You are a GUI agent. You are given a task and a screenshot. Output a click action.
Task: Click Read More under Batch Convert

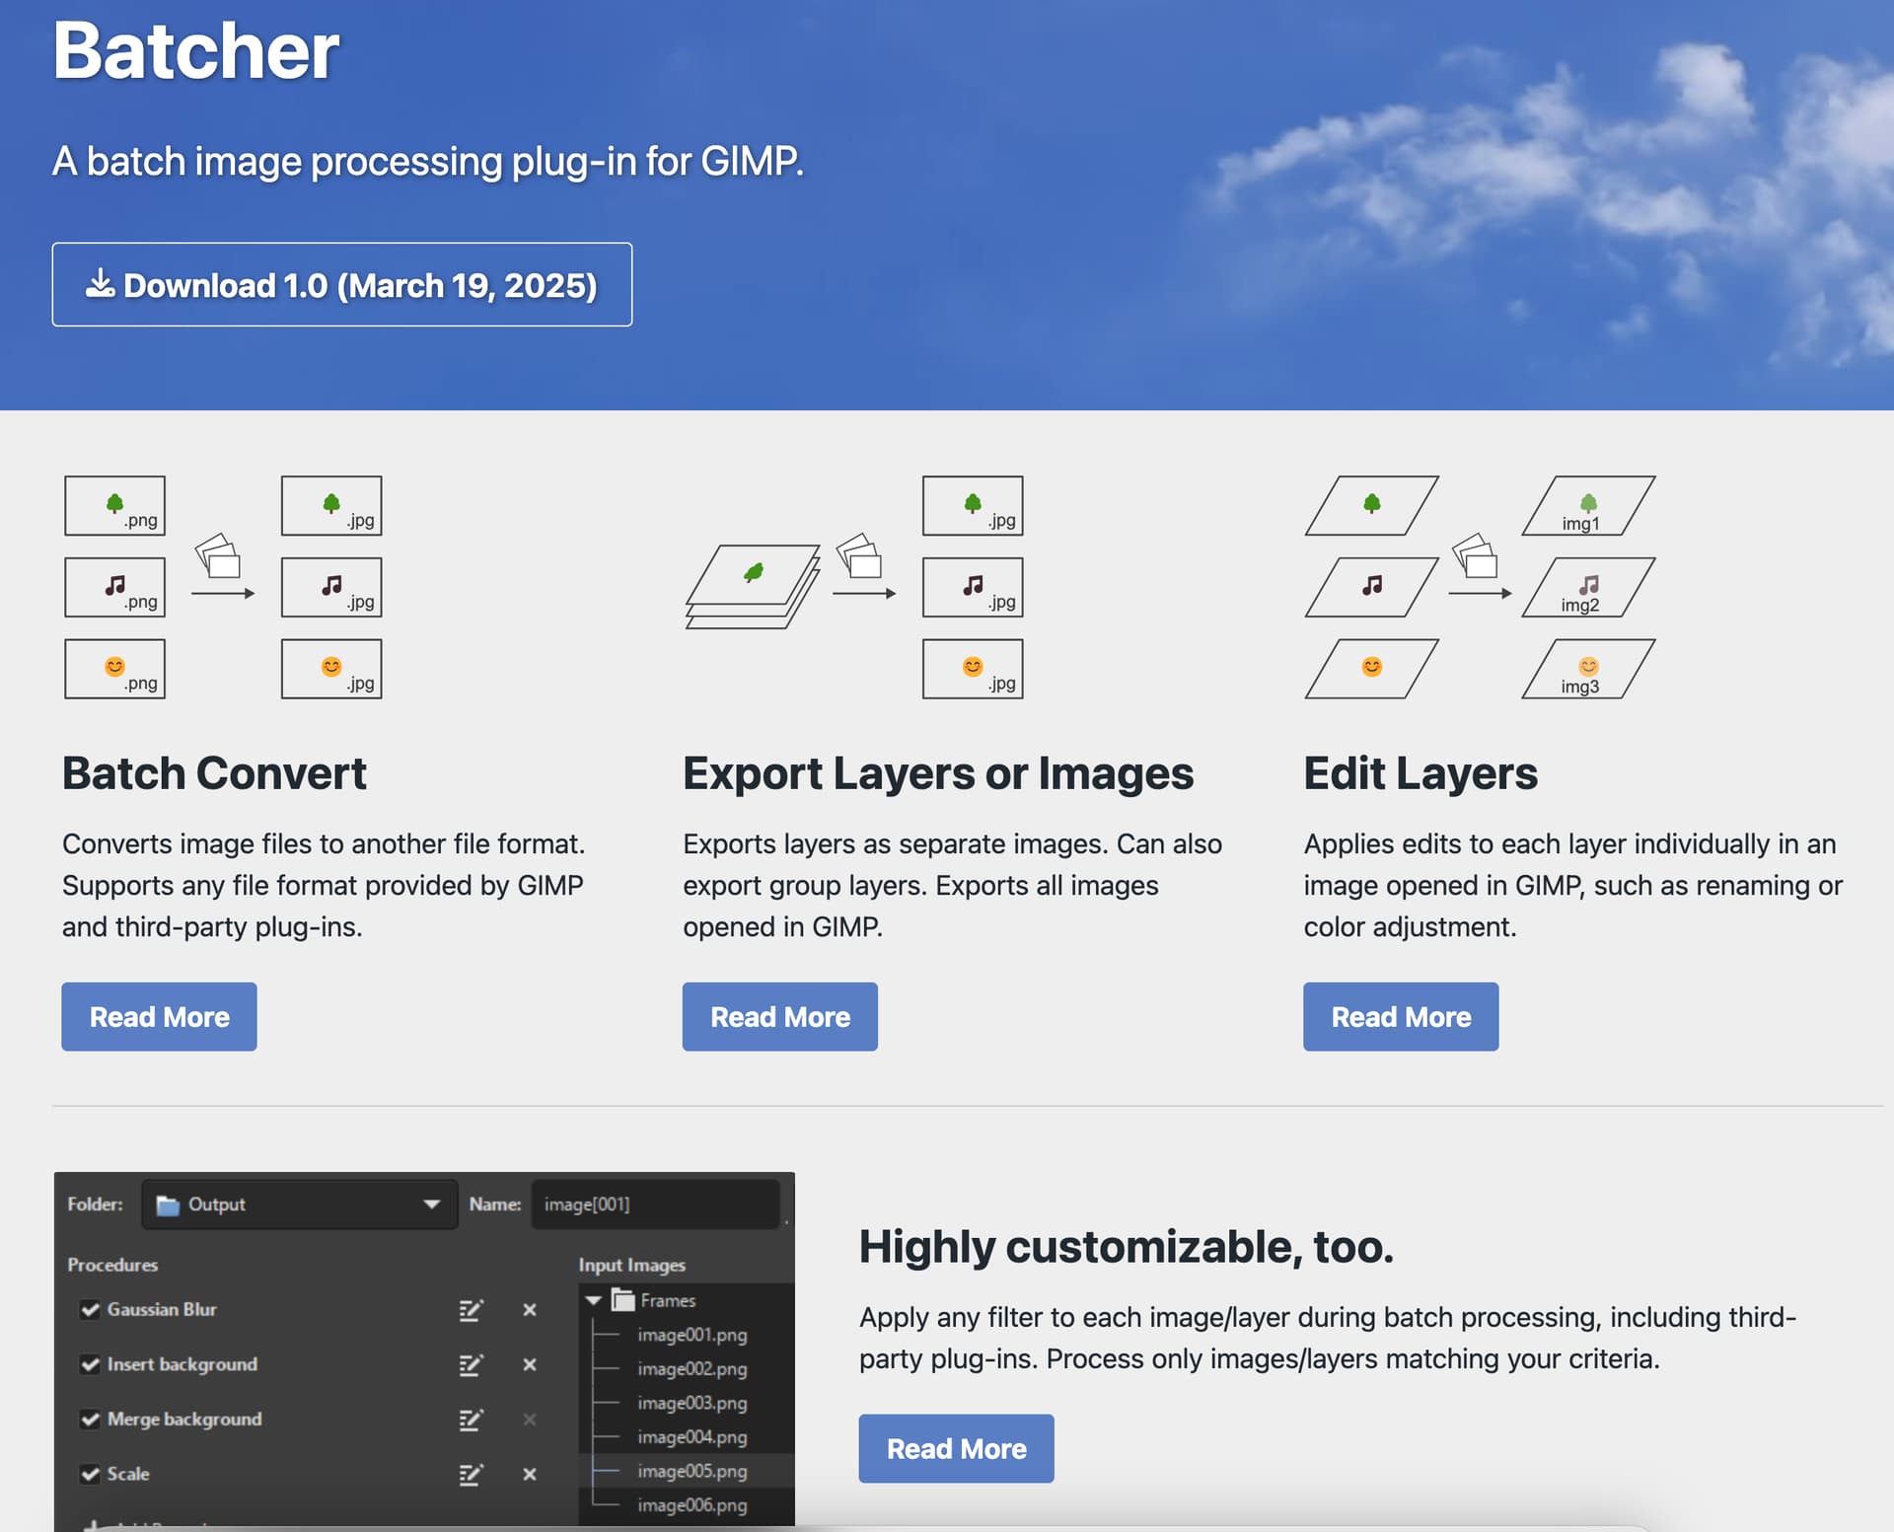159,1017
